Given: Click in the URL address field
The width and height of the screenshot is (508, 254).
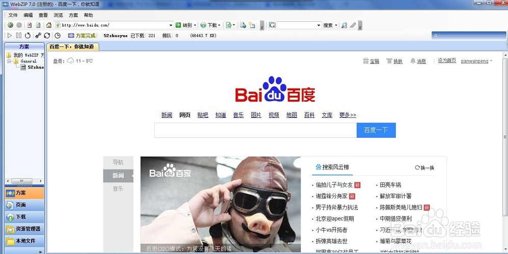Looking at the screenshot, I should [x=115, y=25].
